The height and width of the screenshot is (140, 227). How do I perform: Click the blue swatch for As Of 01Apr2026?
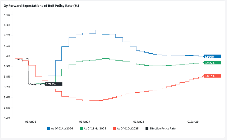(49, 129)
